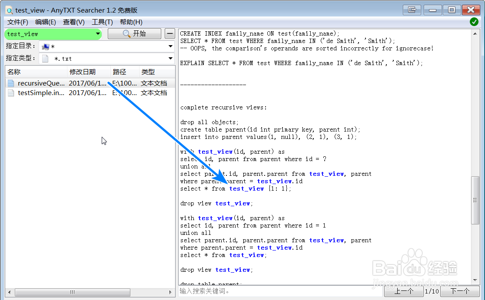Select the testSimple.in... result row
485x300 pixels.
coord(90,93)
